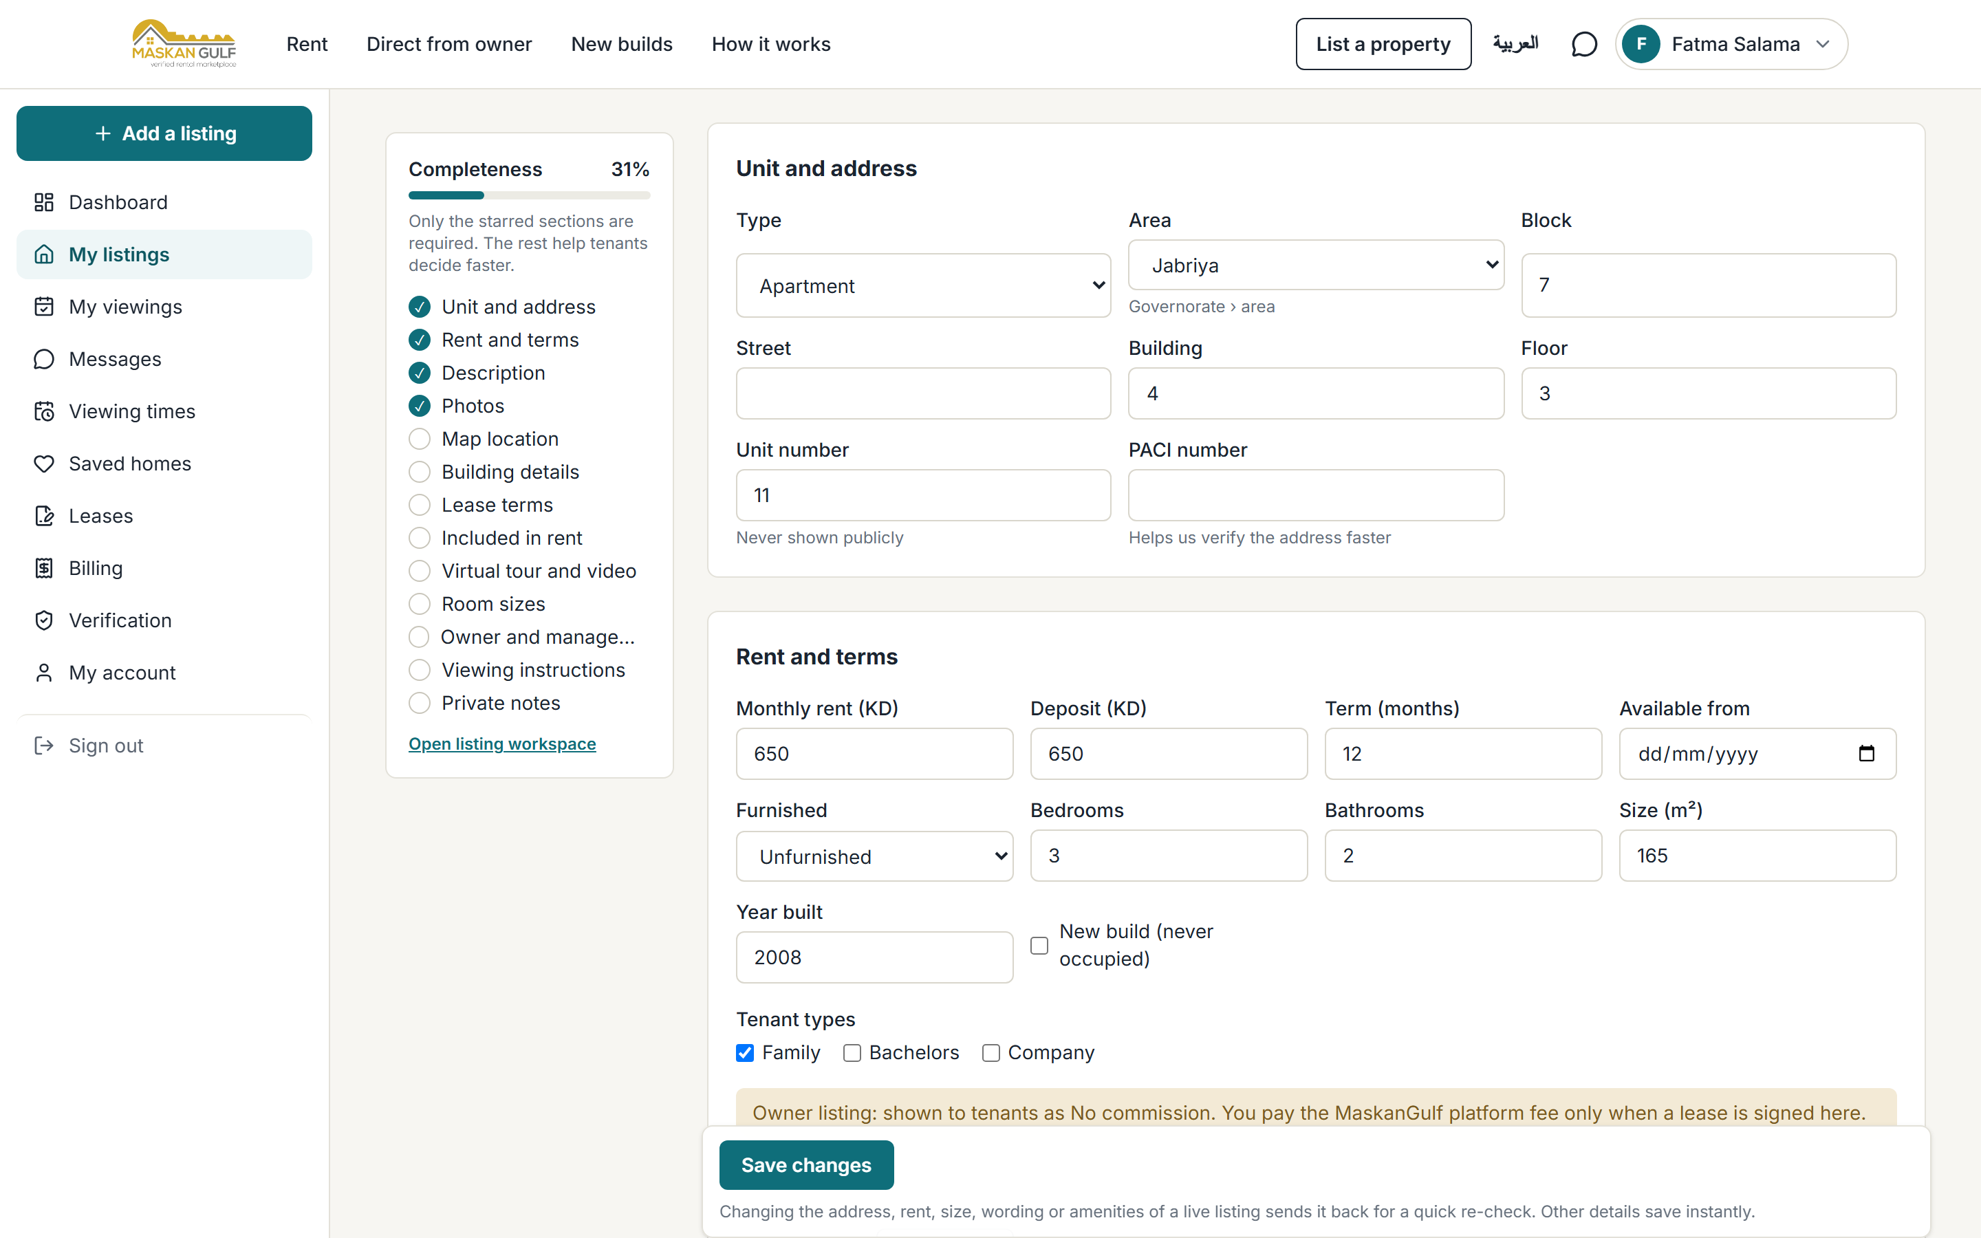Click the Saved homes heart icon
This screenshot has height=1238, width=1981.
(44, 464)
